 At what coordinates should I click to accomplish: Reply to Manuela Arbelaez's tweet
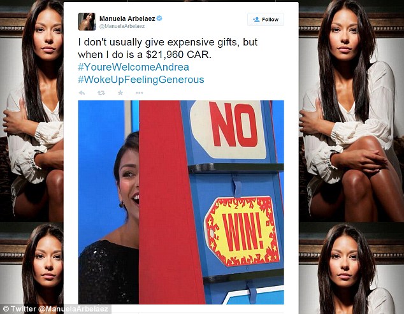[82, 93]
